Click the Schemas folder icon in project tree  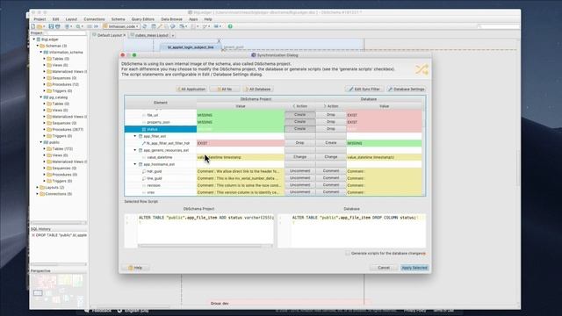42,46
